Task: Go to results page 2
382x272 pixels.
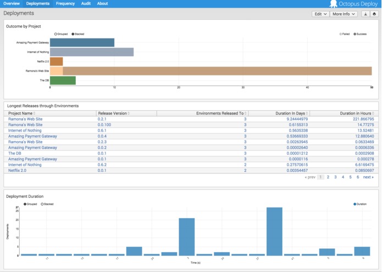Action: point(328,177)
